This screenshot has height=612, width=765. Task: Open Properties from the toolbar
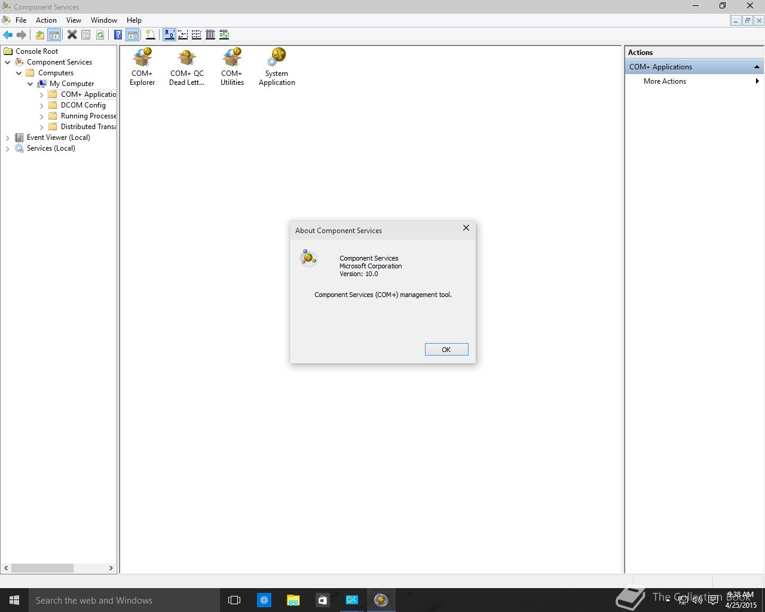[x=85, y=35]
